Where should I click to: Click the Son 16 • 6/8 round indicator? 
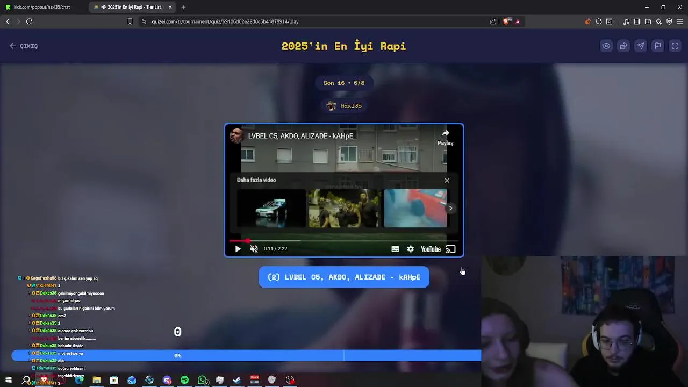point(344,83)
